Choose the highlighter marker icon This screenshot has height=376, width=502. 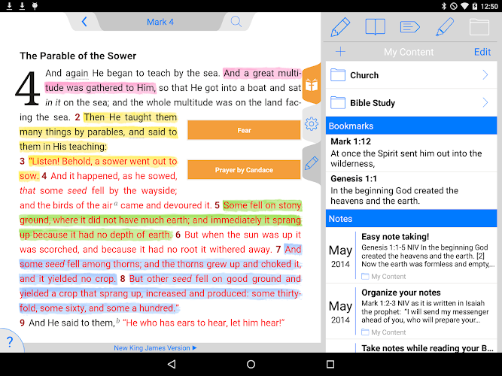click(445, 27)
